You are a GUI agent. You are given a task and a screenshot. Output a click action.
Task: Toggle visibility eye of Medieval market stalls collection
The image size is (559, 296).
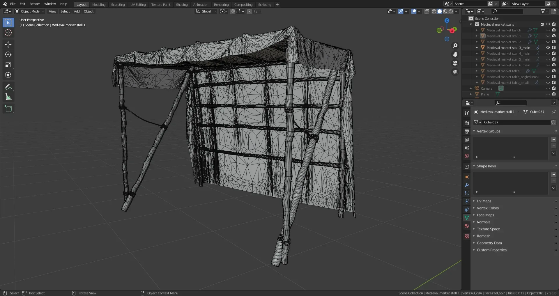coord(548,24)
